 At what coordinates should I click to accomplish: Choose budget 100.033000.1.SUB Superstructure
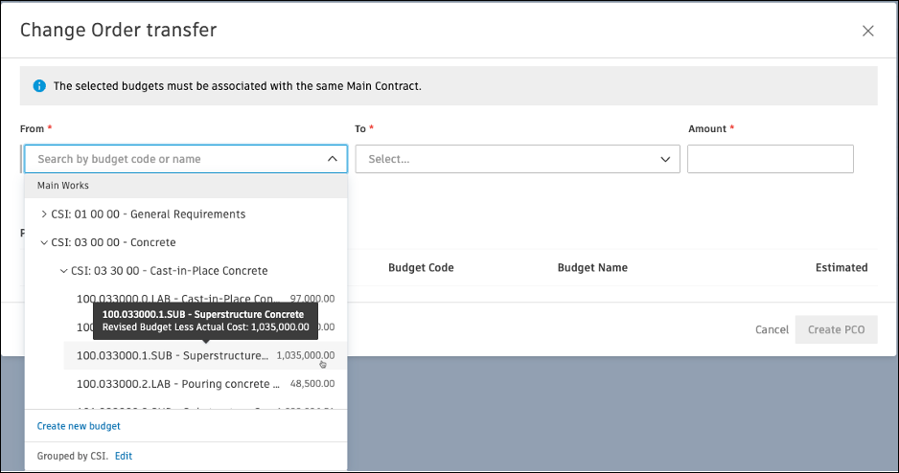[173, 355]
